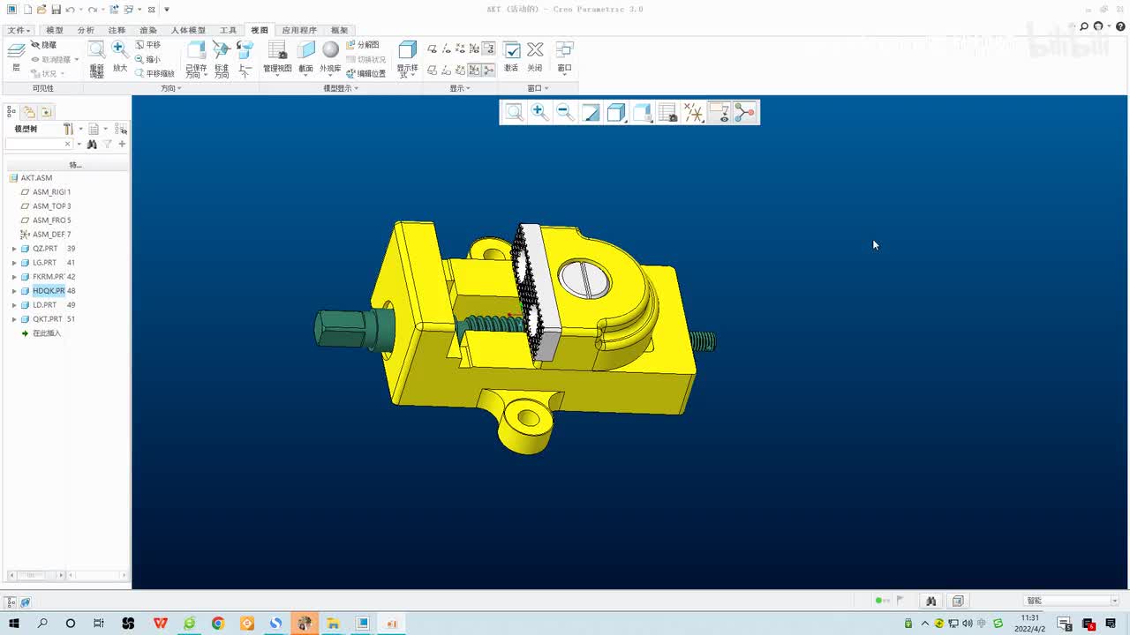
Task: Open Chrome from the taskbar
Action: [218, 624]
